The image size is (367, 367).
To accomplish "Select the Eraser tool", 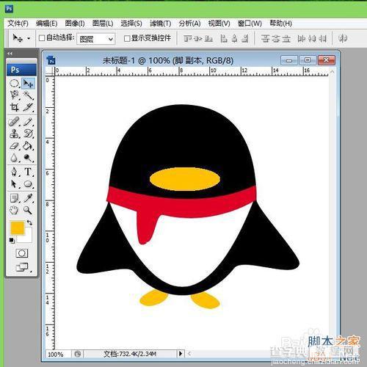I will [15, 146].
